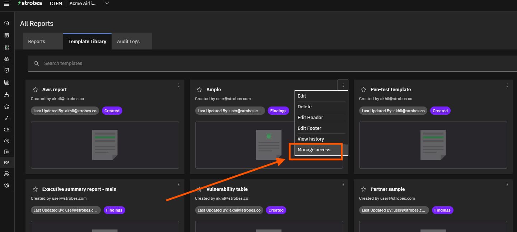Open the Home sidebar icon
517x232 pixels.
(x=6, y=23)
